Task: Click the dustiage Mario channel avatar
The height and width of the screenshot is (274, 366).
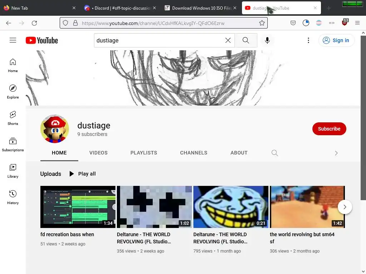Action: pos(55,128)
